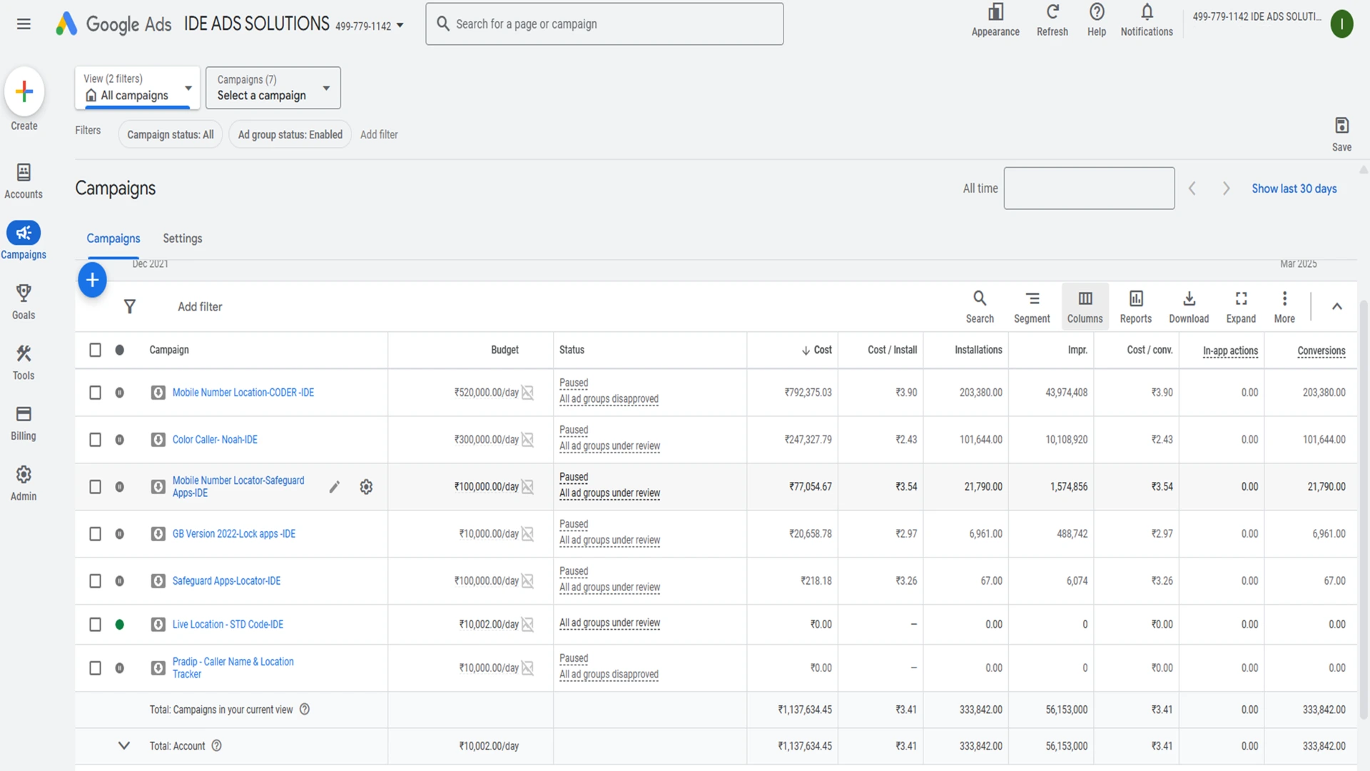
Task: Toggle status dot for Live Location campaign
Action: (x=119, y=625)
